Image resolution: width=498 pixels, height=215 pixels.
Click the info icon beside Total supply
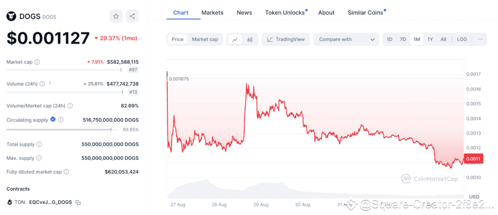[x=39, y=144]
